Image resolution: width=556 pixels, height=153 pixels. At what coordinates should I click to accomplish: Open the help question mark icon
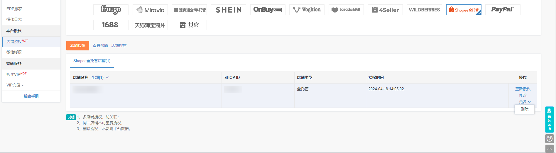tap(550, 139)
